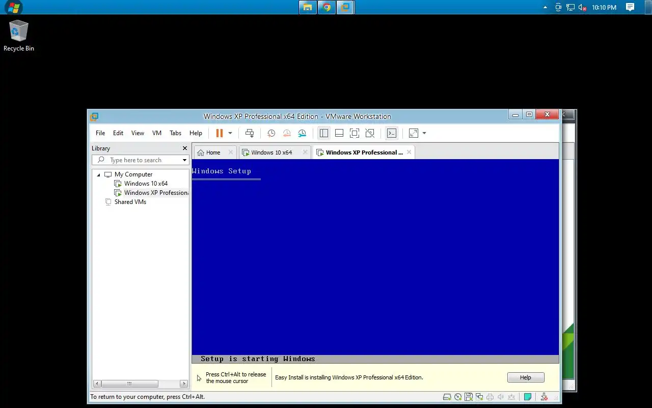
Task: Open Google Chrome from the taskbar
Action: coord(327,7)
